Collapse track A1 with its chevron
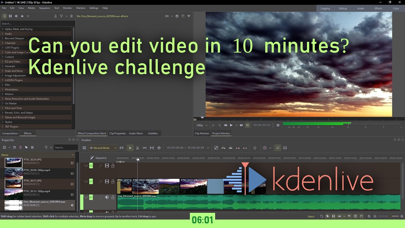The width and height of the screenshot is (405, 228). (86, 197)
